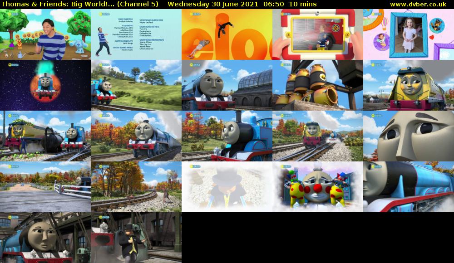
Task: Click the 'Wednesday 30 June 2021' date text
Action: pos(213,5)
